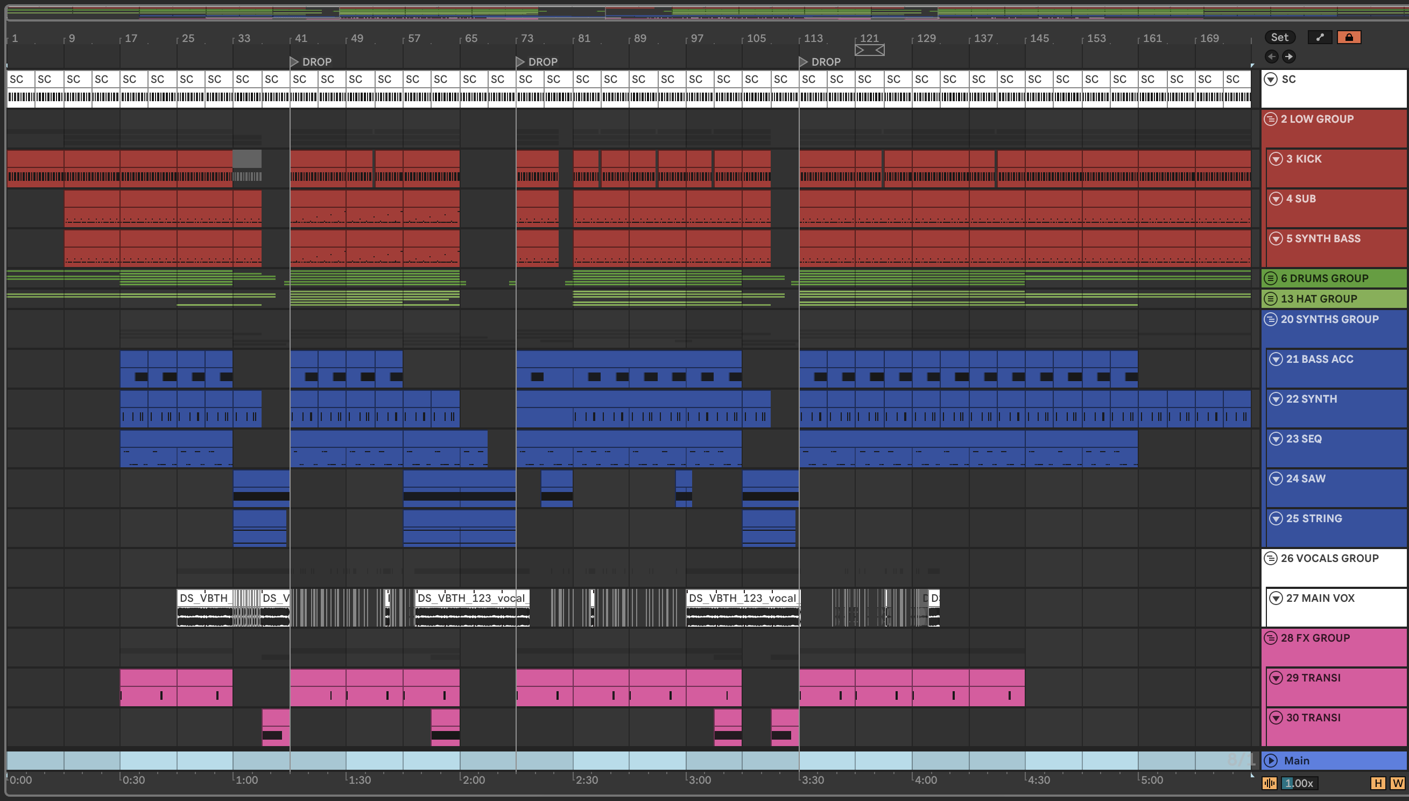Jump to the DROP marker at bar 73
Image resolution: width=1409 pixels, height=801 pixels.
(520, 62)
